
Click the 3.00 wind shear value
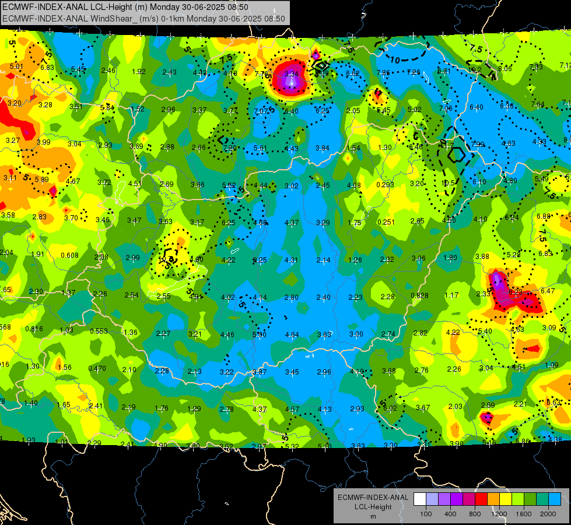[356, 334]
